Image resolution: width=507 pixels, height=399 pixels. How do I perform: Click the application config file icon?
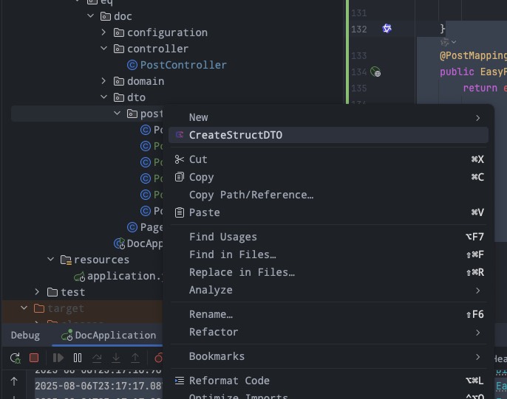click(79, 277)
